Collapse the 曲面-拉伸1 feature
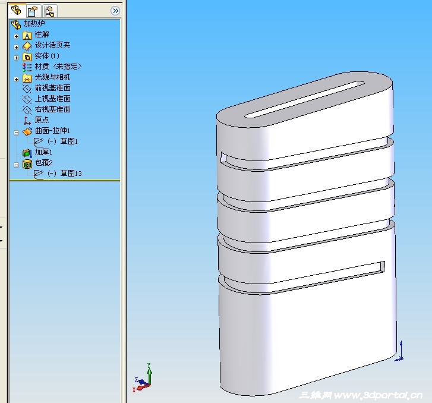This screenshot has width=432, height=403. click(x=16, y=133)
